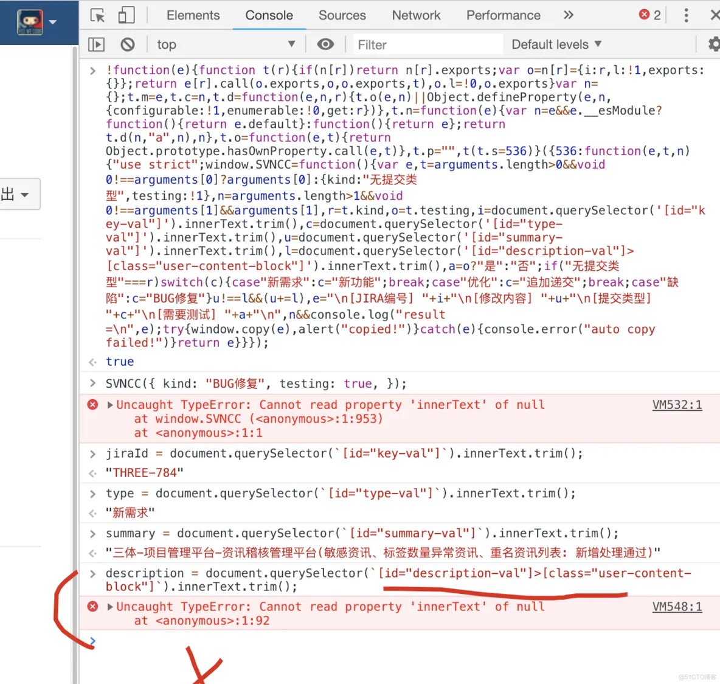Clear the console with the ban icon

pyautogui.click(x=128, y=44)
